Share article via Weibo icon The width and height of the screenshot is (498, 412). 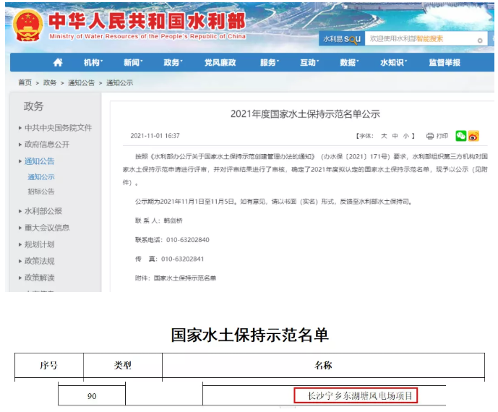coord(473,136)
